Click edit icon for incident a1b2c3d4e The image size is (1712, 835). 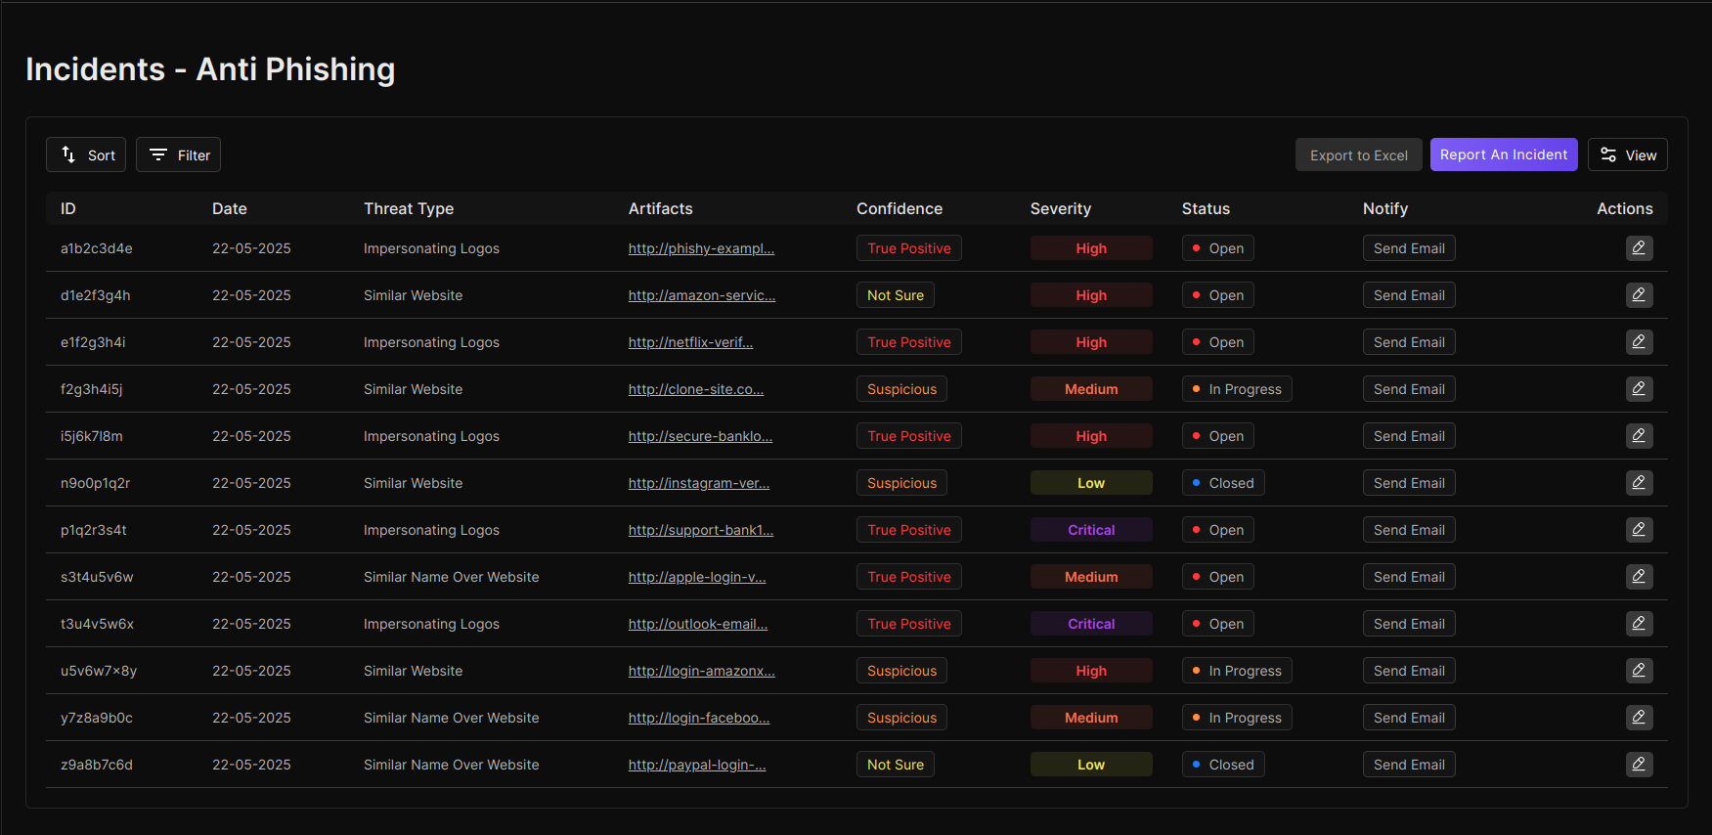[1639, 248]
